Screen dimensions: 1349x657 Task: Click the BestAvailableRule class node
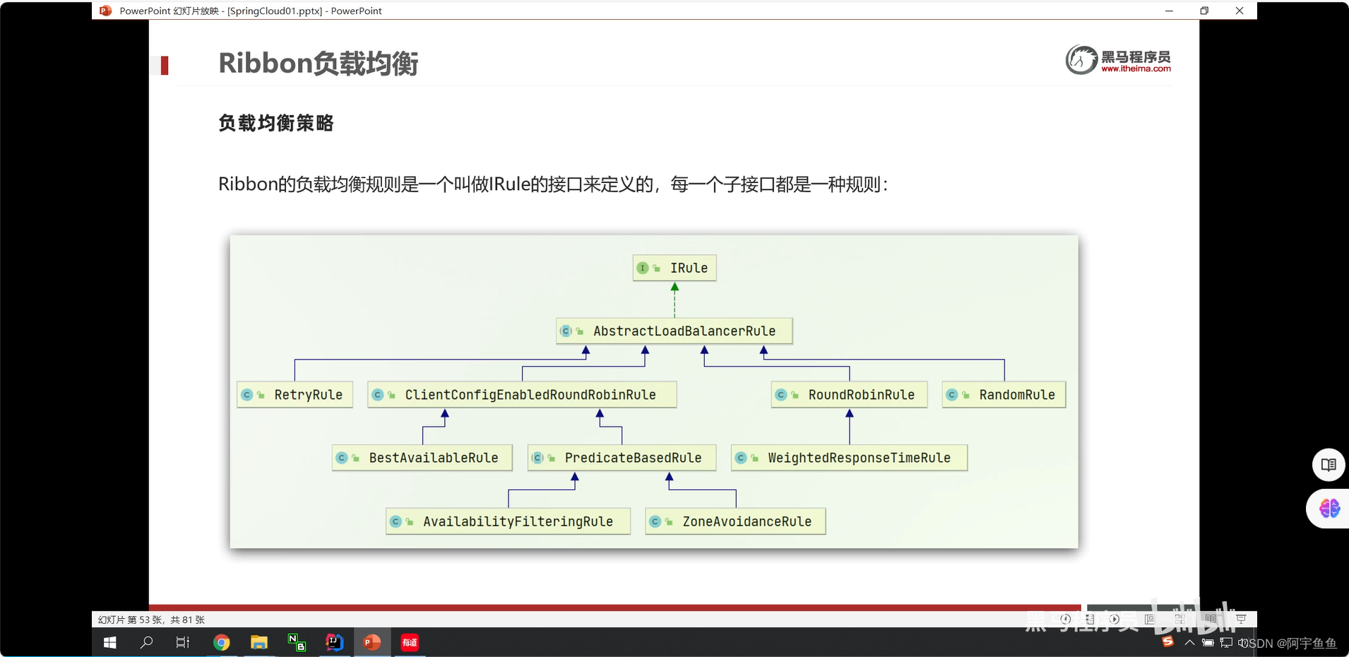coord(422,458)
